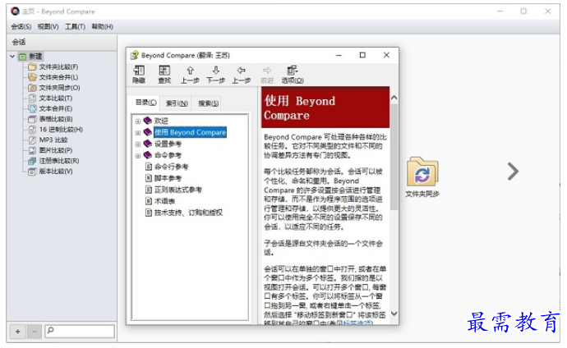
Task: Open the 视图(V) menu
Action: 48,27
